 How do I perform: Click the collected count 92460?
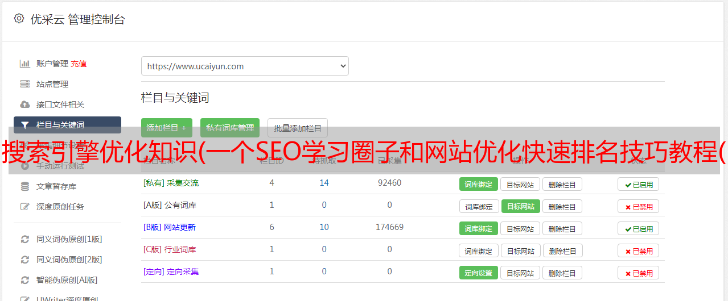click(389, 183)
